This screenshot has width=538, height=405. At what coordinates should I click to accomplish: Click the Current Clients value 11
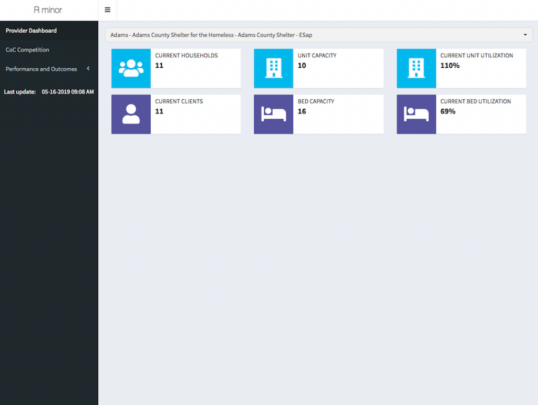point(159,111)
